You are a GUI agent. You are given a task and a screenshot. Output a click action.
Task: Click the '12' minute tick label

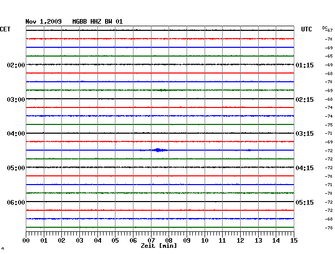pyautogui.click(x=240, y=241)
